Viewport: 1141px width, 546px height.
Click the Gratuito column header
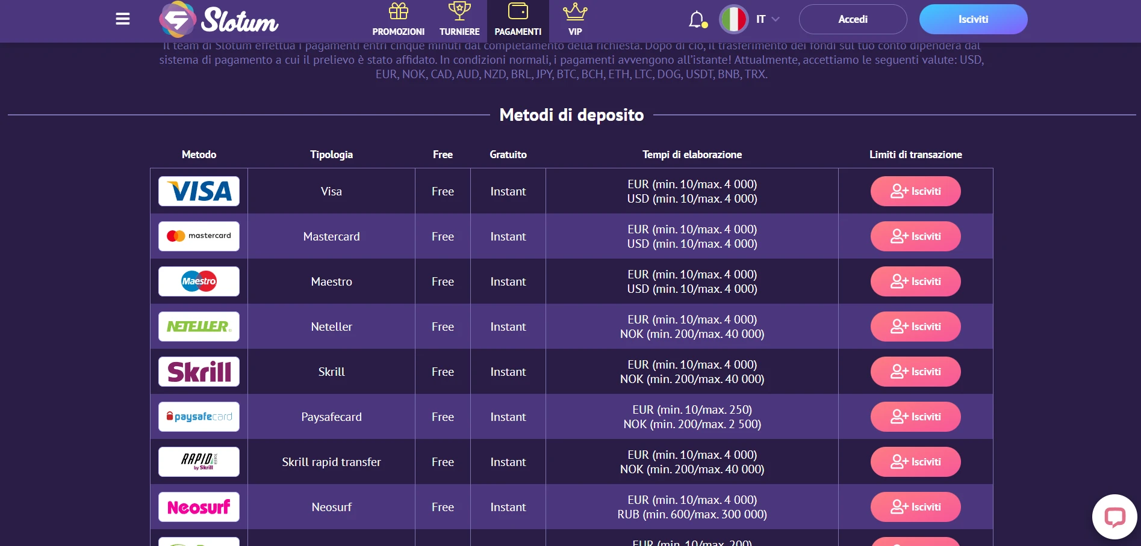coord(508,155)
